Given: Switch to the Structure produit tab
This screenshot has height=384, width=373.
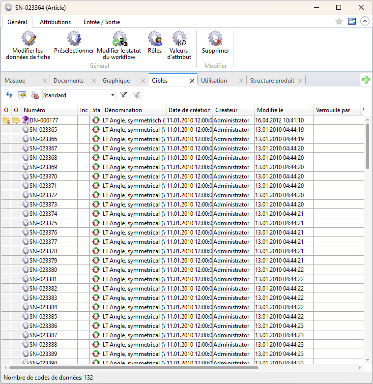Looking at the screenshot, I should [x=272, y=80].
